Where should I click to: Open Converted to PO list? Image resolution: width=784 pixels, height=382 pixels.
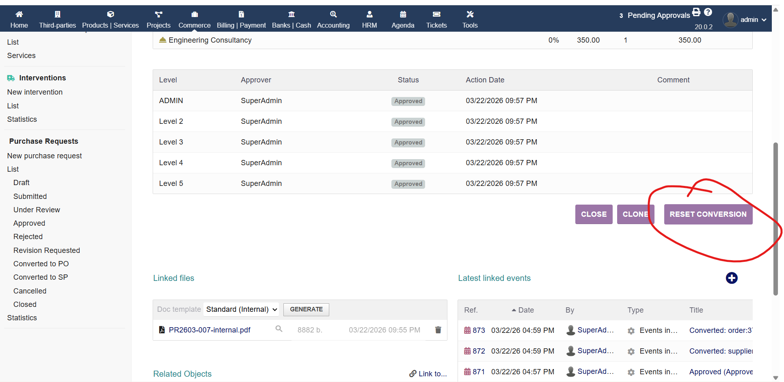[x=41, y=264]
